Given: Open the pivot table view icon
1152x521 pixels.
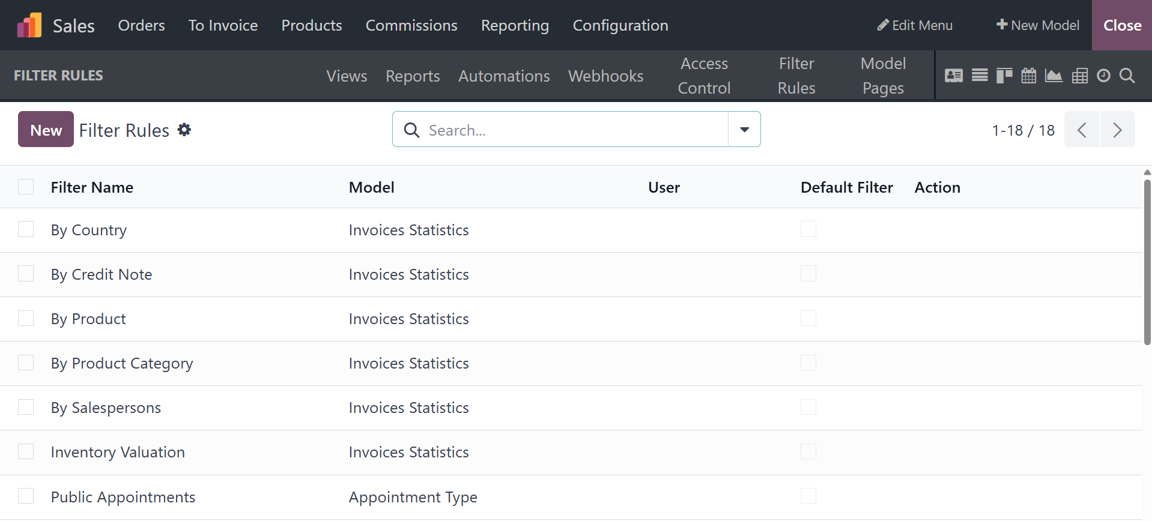Looking at the screenshot, I should (x=1079, y=76).
